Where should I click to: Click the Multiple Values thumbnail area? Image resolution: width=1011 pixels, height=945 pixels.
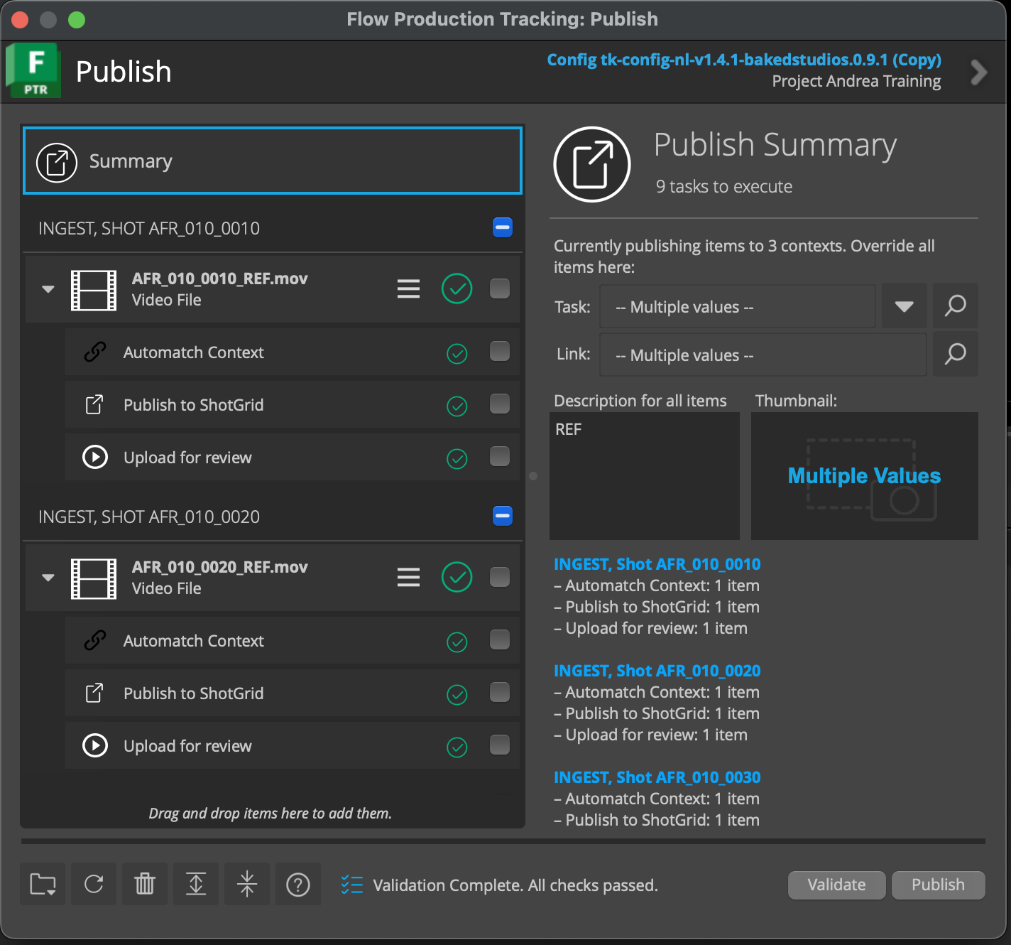(x=864, y=476)
